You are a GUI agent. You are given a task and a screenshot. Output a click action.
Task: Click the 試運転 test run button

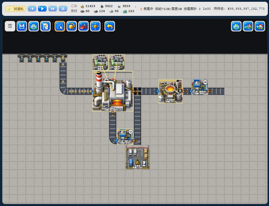15,9
